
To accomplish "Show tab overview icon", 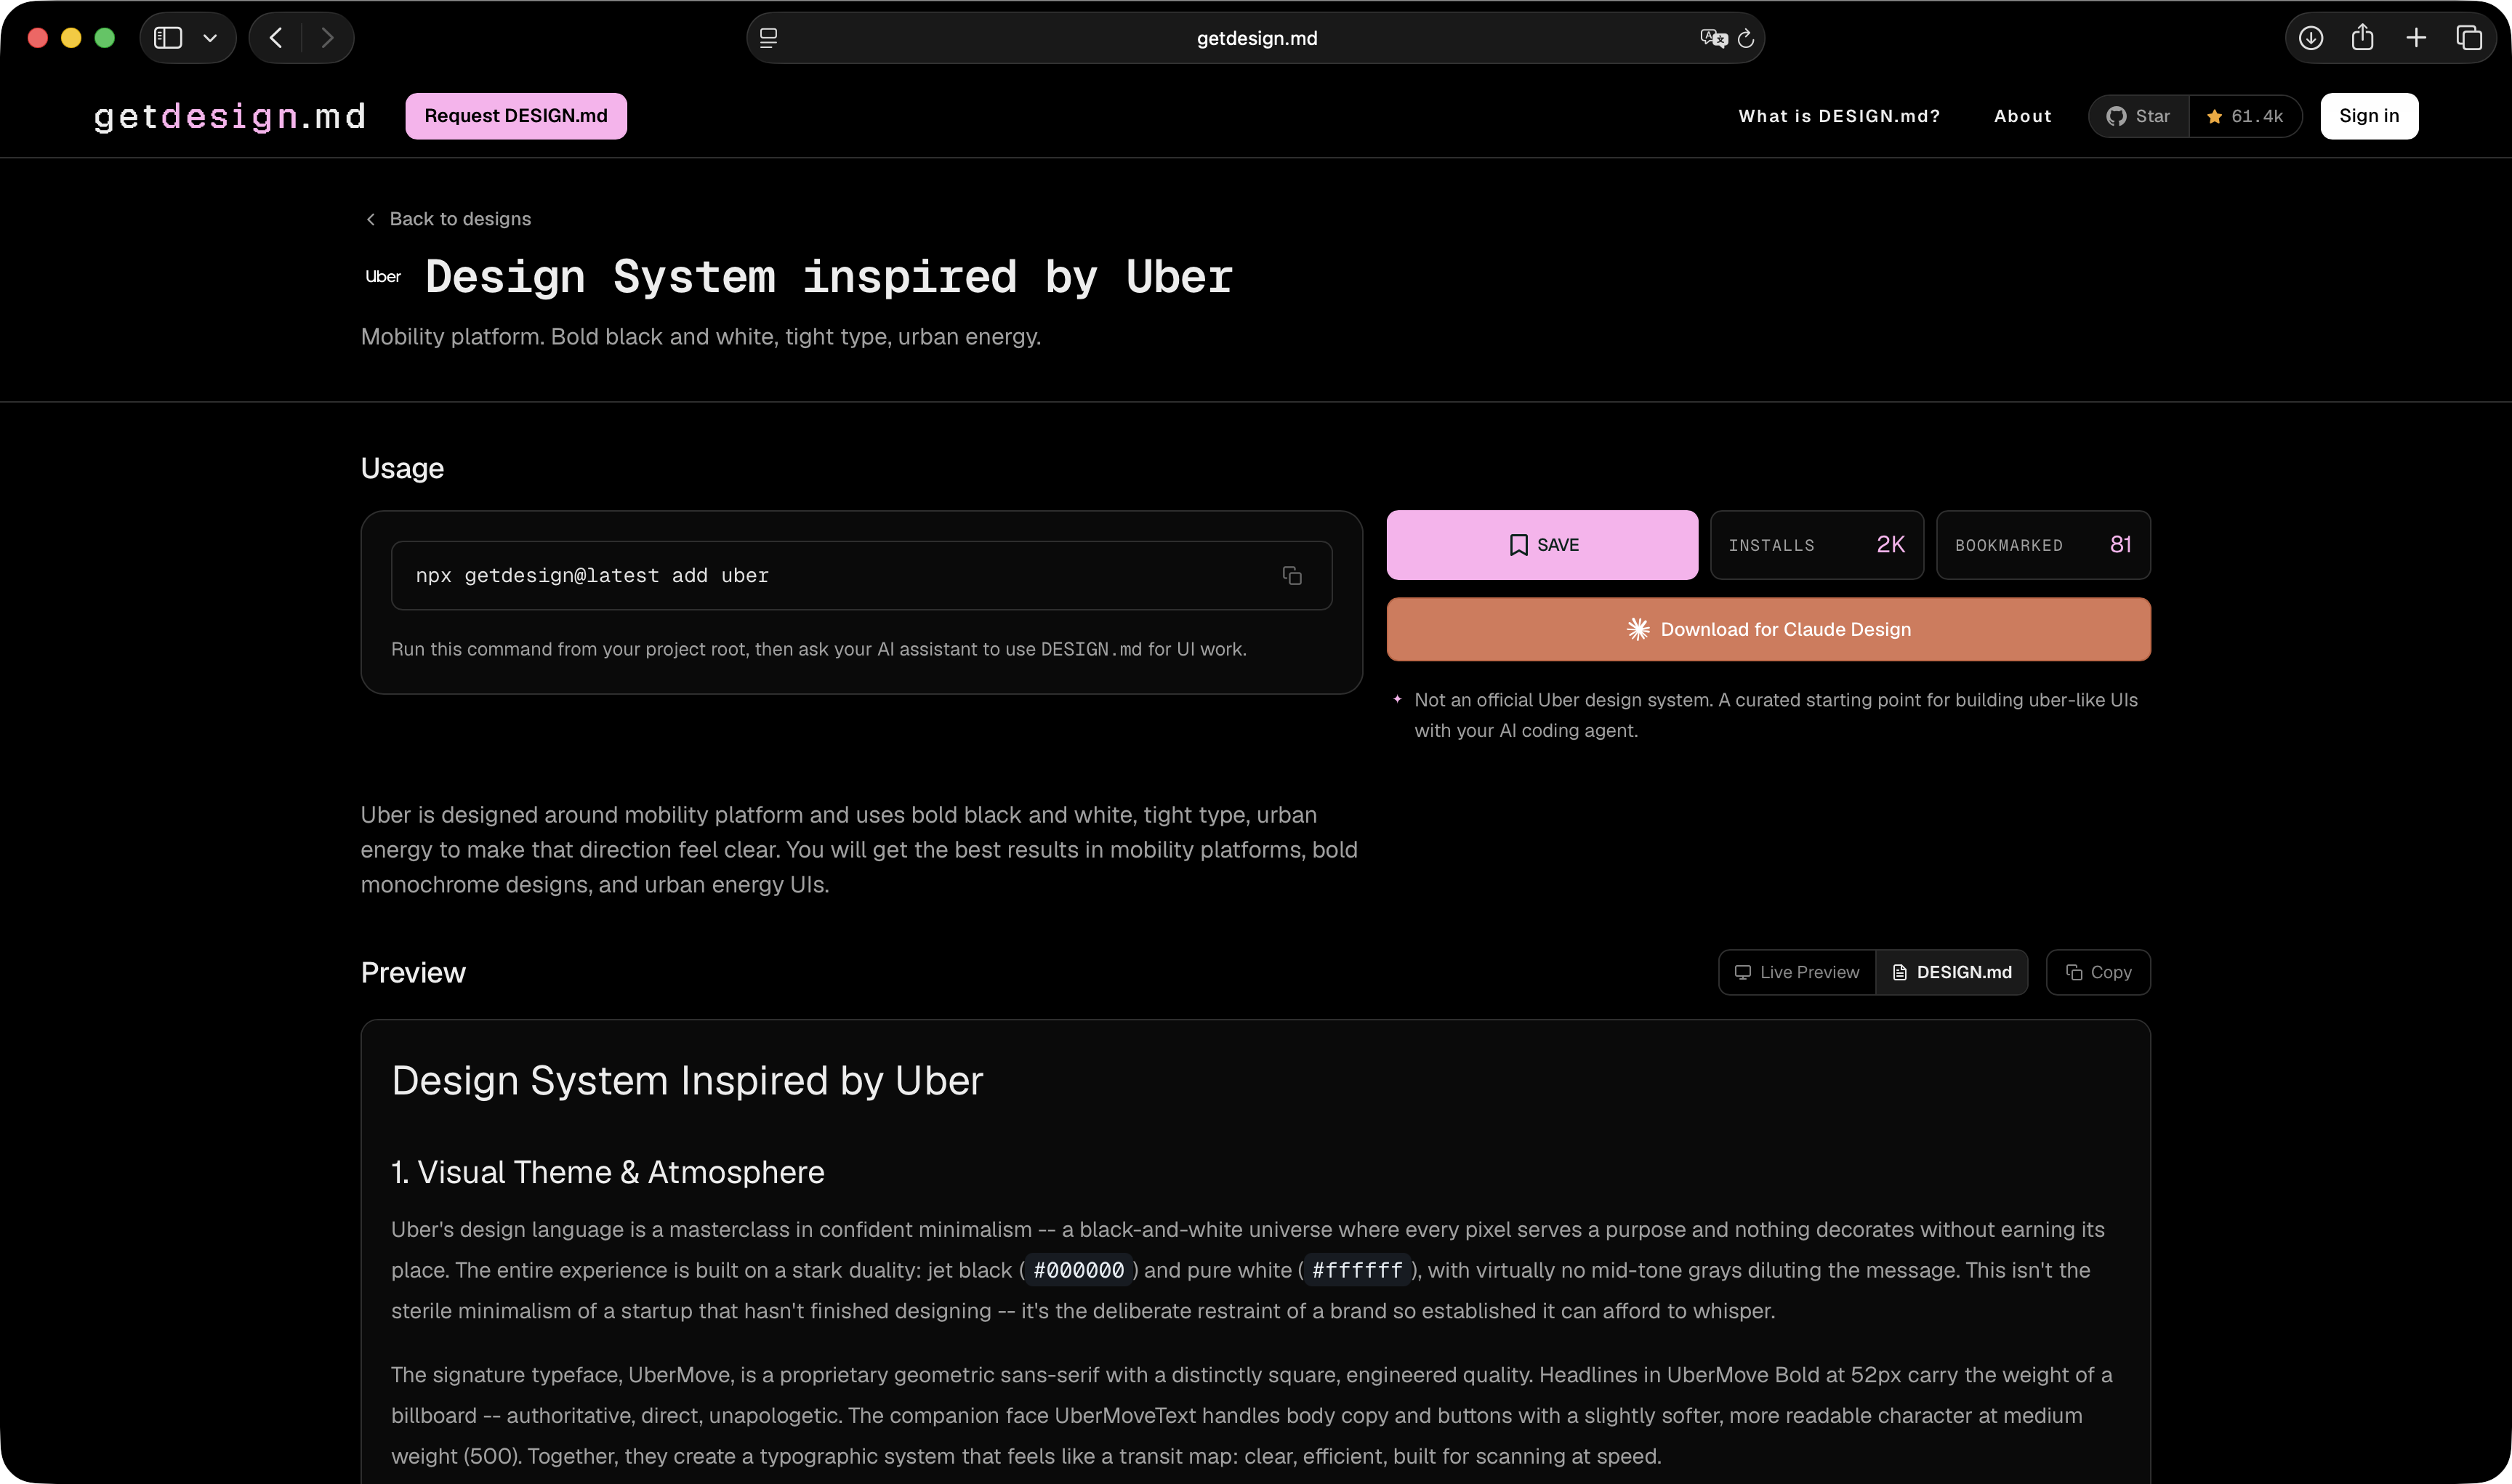I will (2469, 38).
